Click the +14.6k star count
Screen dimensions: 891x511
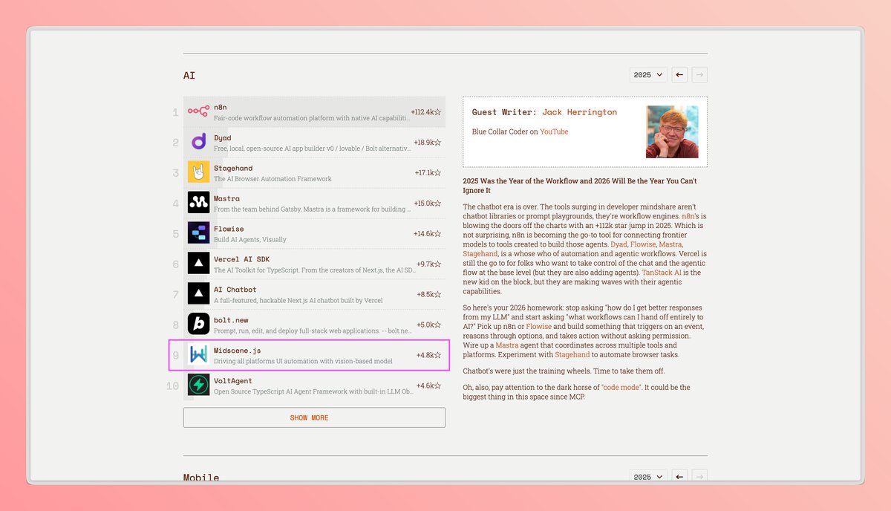pyautogui.click(x=428, y=234)
